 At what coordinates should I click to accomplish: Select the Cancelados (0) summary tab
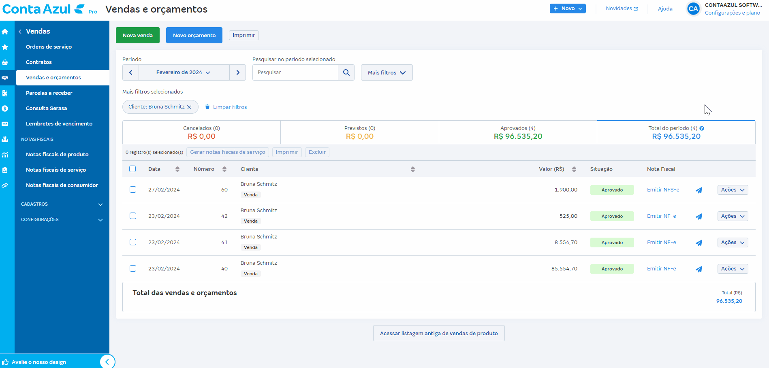click(201, 132)
